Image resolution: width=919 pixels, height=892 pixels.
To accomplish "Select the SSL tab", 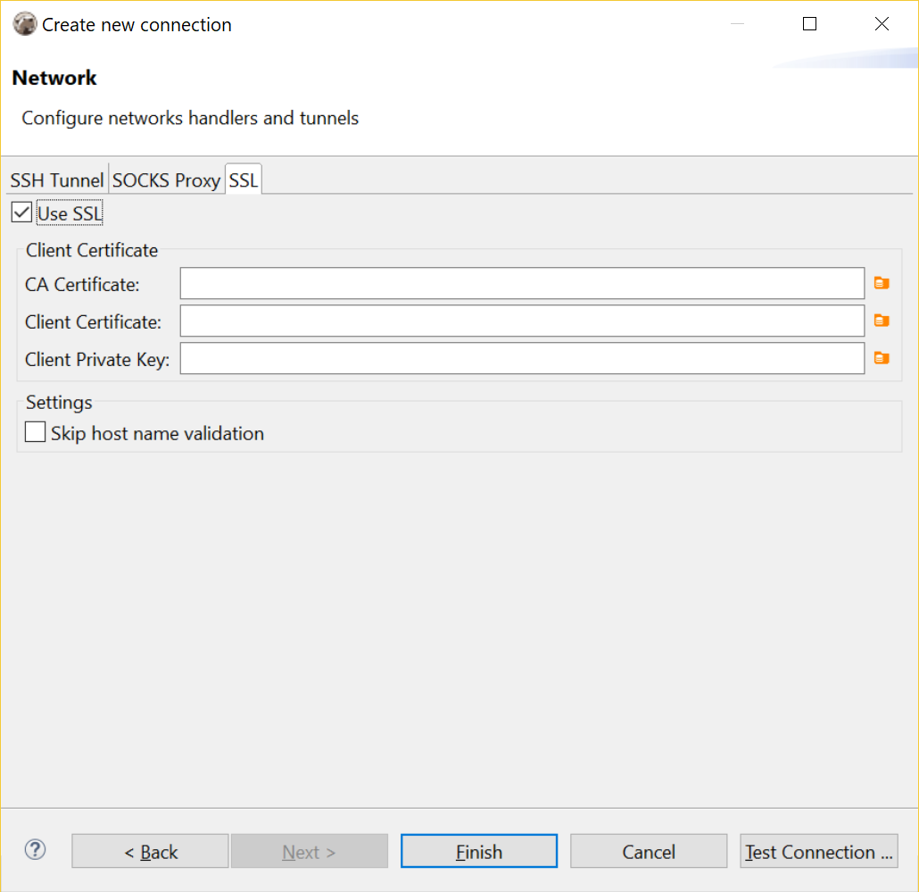I will pos(243,179).
